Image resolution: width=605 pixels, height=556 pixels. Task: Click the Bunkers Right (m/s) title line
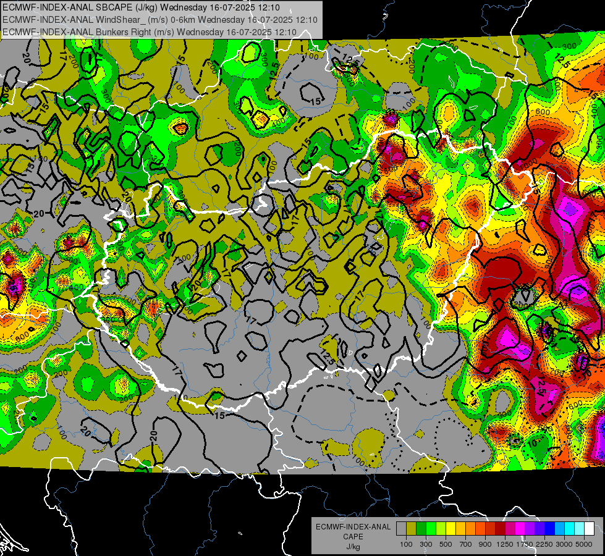click(150, 32)
